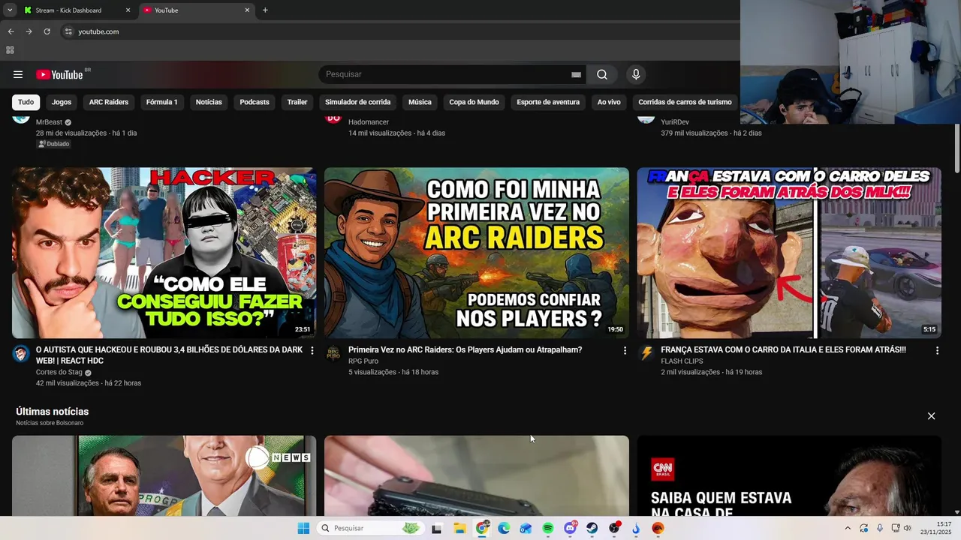
Task: Start voice search with microphone icon
Action: coord(636,74)
